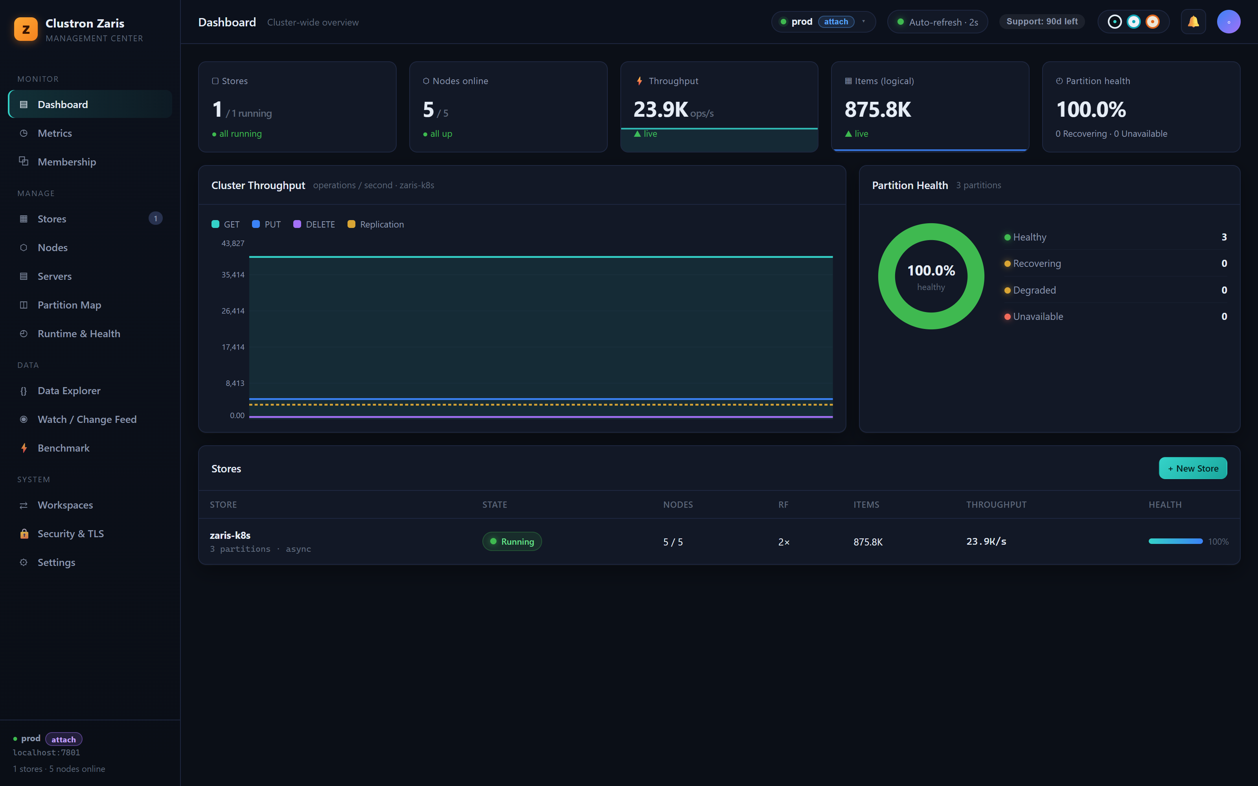The width and height of the screenshot is (1258, 786).
Task: Select the dark theme swatch
Action: coord(1115,22)
